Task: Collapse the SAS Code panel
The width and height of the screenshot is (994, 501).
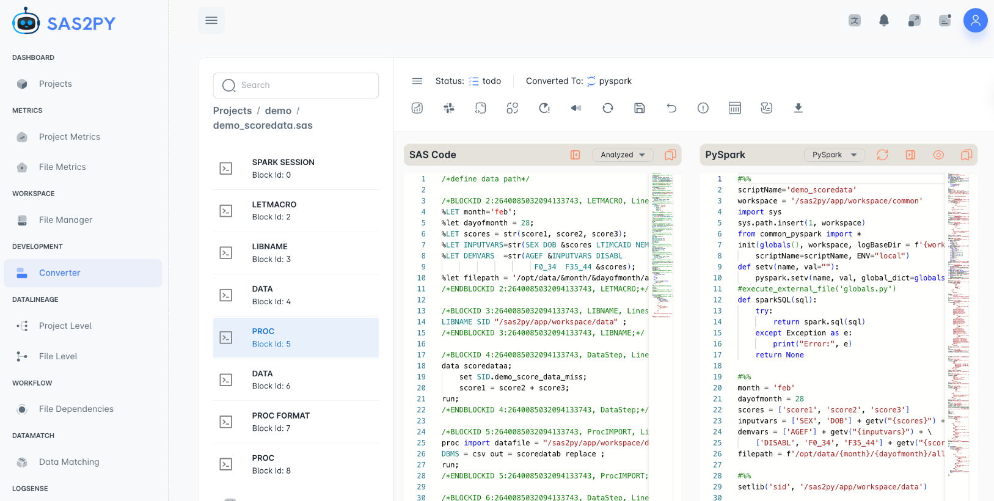Action: (576, 155)
